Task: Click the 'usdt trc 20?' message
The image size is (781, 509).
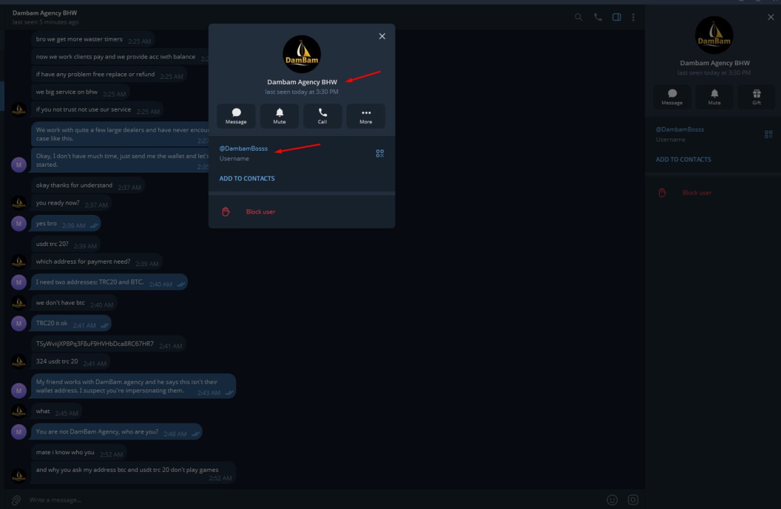Action: click(66, 245)
